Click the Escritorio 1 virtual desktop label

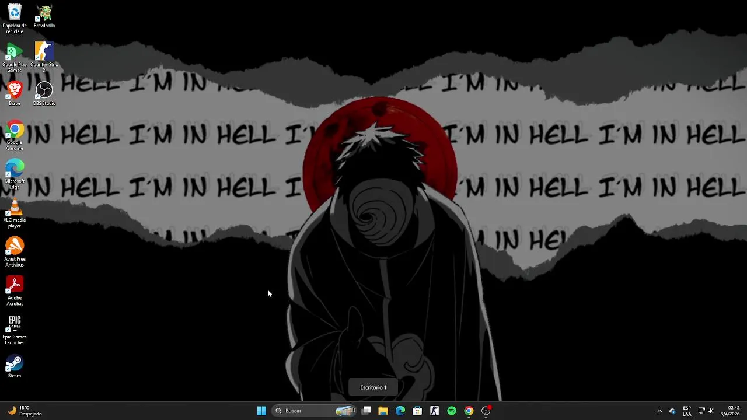[x=373, y=387]
